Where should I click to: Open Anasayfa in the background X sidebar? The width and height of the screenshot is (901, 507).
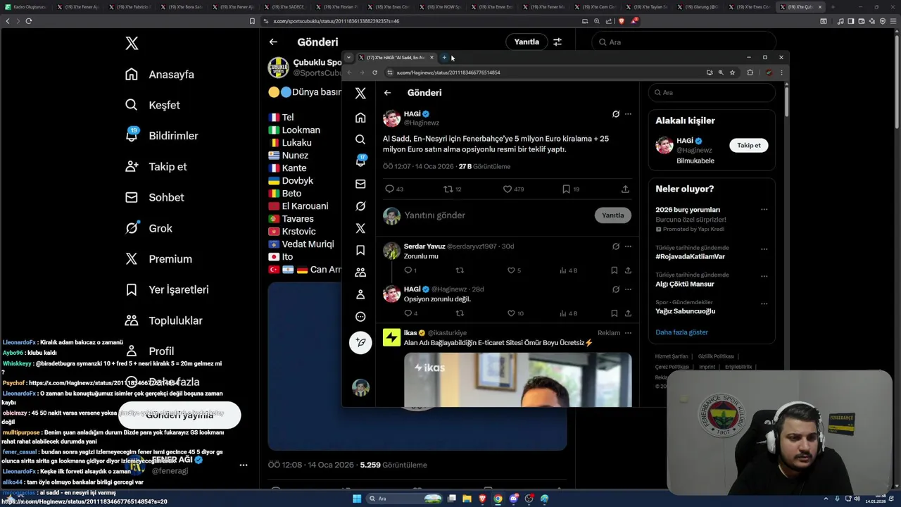click(x=159, y=75)
